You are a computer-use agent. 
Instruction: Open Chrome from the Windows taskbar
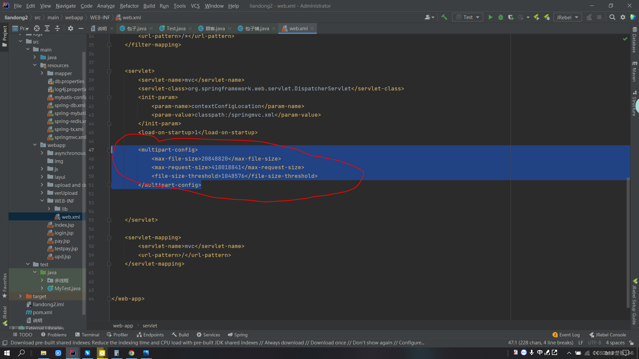131,353
